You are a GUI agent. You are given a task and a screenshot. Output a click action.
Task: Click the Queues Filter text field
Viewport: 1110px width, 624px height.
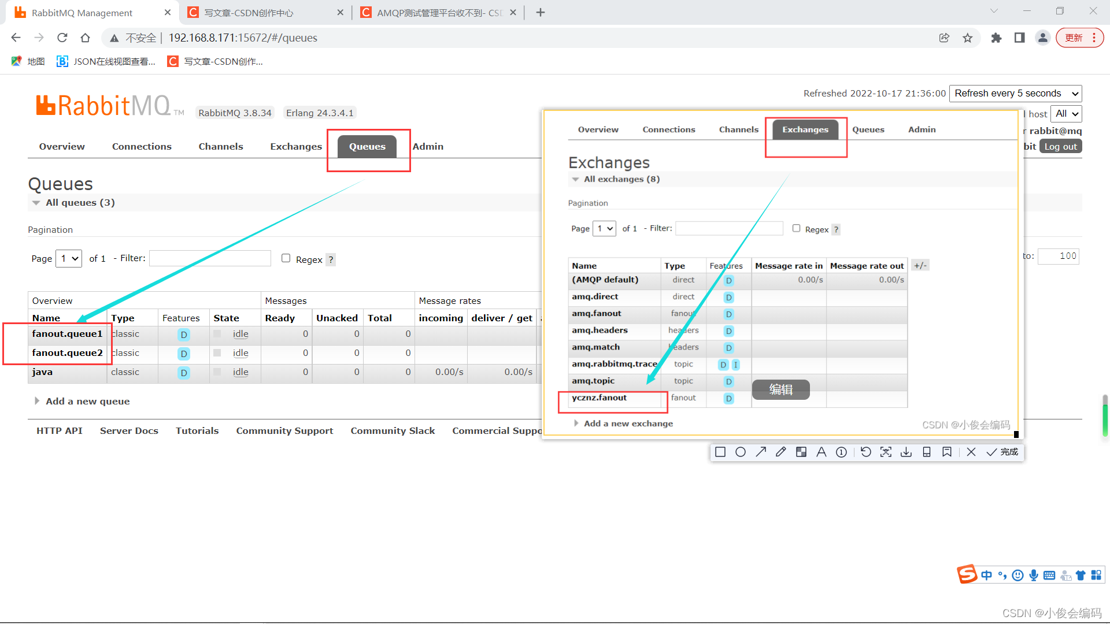pos(210,258)
